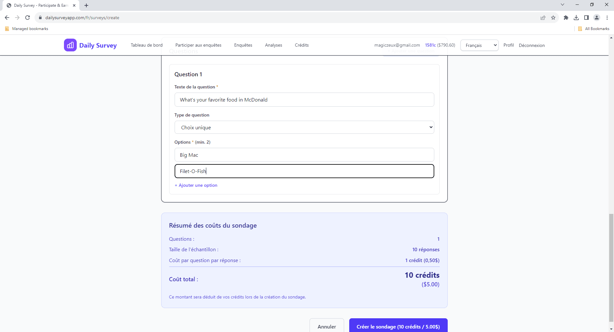614x332 pixels.
Task: Focus the Big Mac option field
Action: pyautogui.click(x=304, y=155)
